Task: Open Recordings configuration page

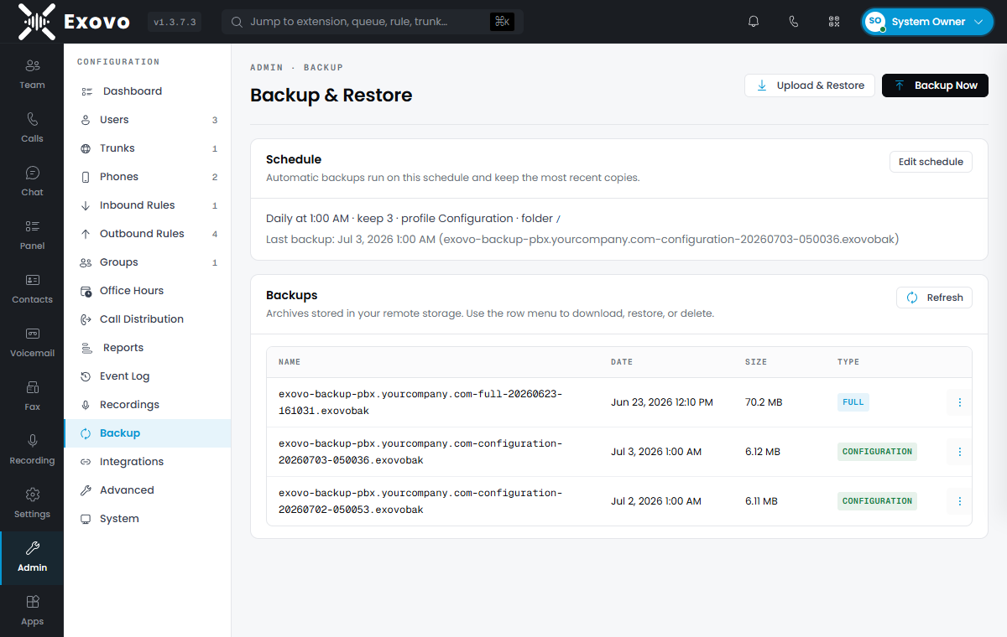Action: coord(147,405)
